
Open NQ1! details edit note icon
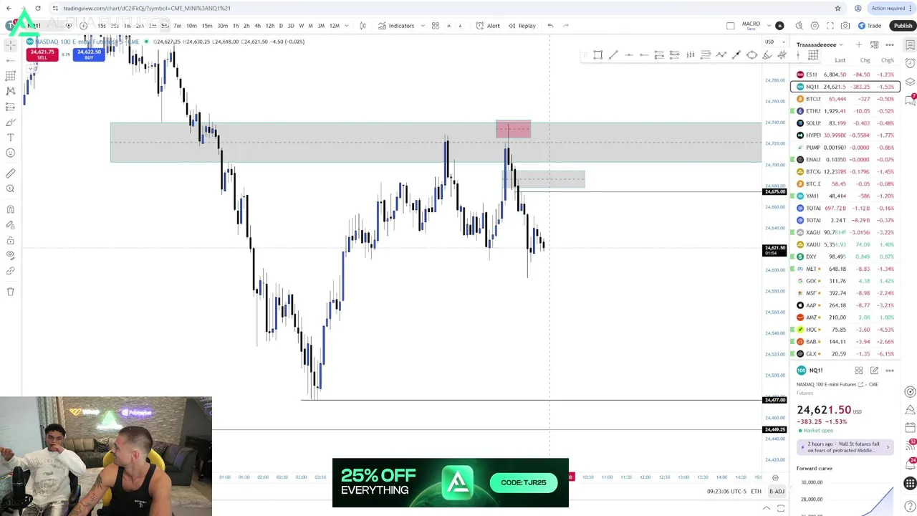pos(874,371)
